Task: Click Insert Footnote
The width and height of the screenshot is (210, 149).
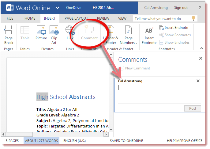Action: click(149, 36)
